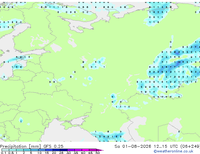This screenshot has width=200, height=154.
Task: Click the '45' legend scale label
Action: 90,153
